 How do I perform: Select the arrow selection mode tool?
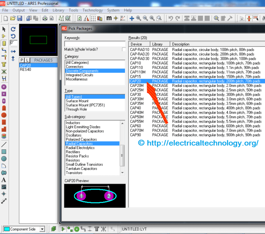[4, 30]
